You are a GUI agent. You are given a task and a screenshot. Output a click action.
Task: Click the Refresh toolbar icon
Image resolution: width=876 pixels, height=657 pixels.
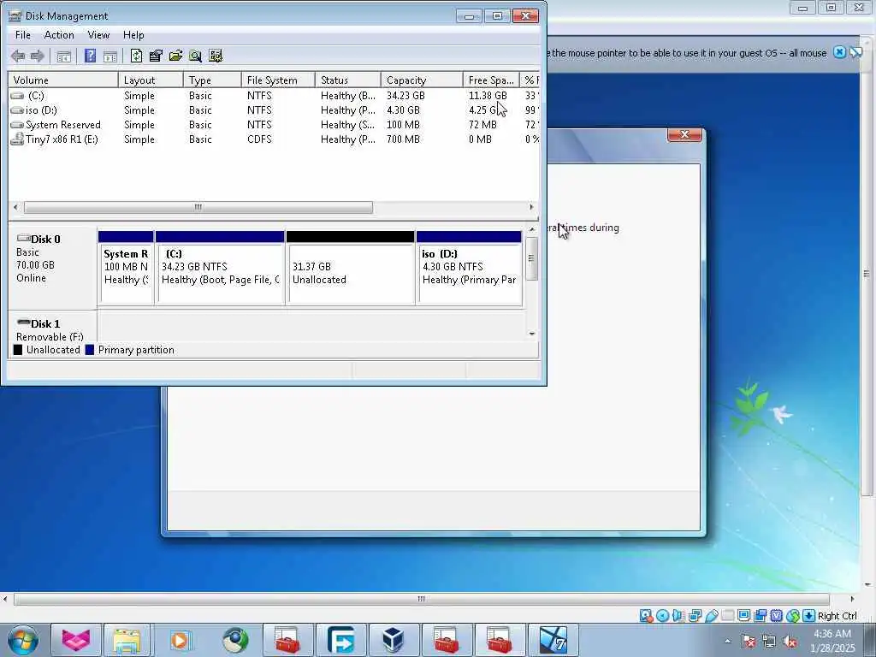[136, 56]
